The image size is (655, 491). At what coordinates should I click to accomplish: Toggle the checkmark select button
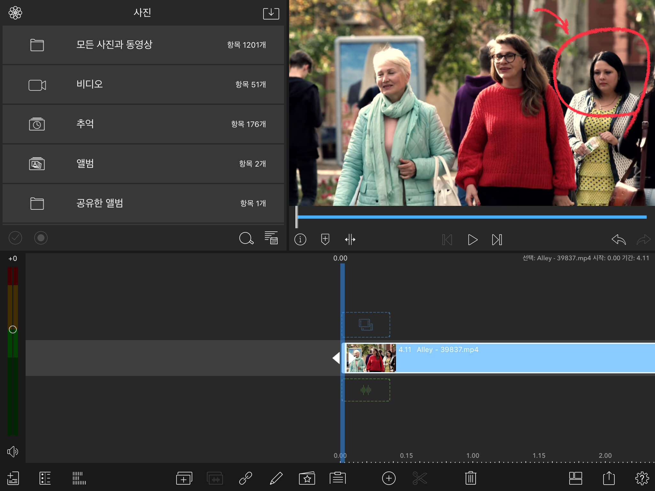coord(15,238)
